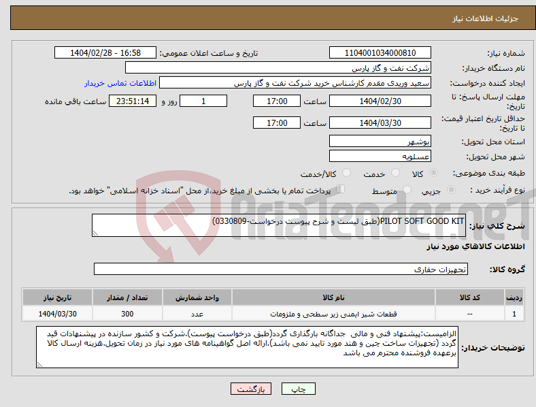This screenshot has width=536, height=407.
Task: Click the واحد شمارش column header
Action: 197,297
